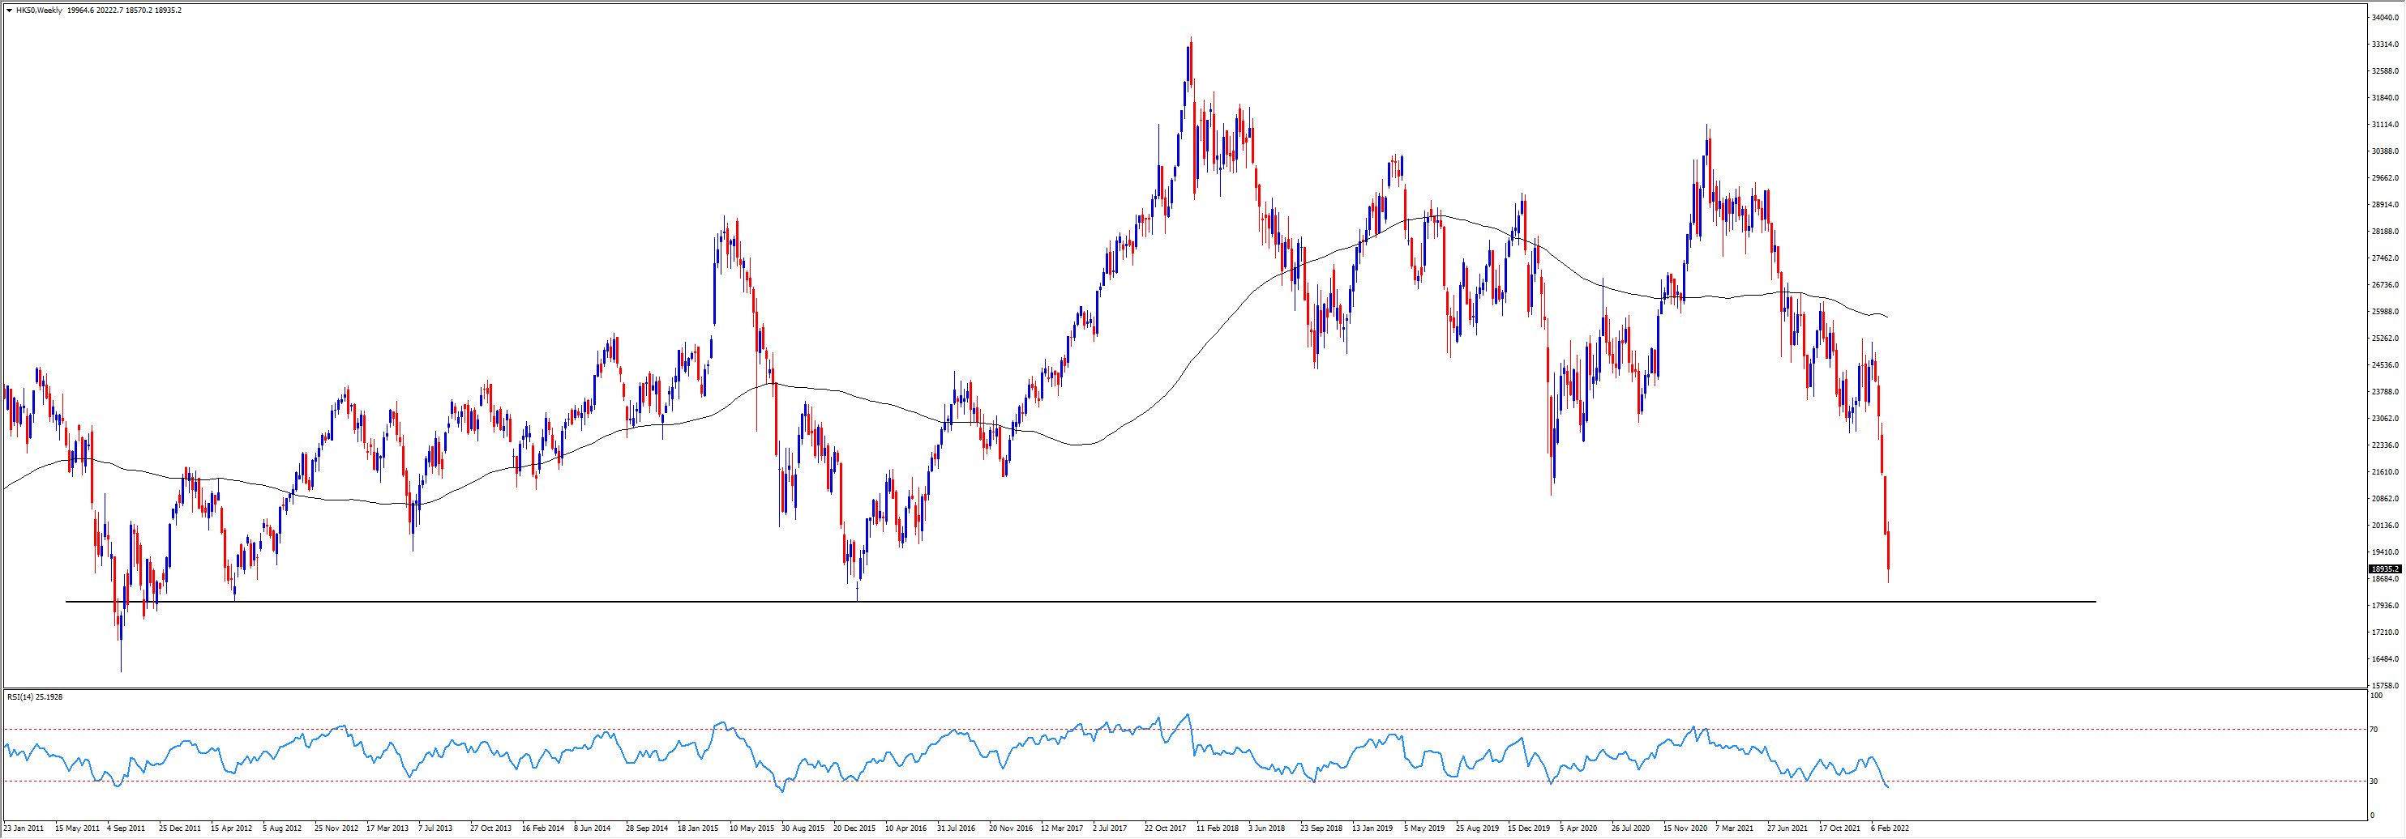Click the 6 Feb 2022 date label

(x=1890, y=828)
